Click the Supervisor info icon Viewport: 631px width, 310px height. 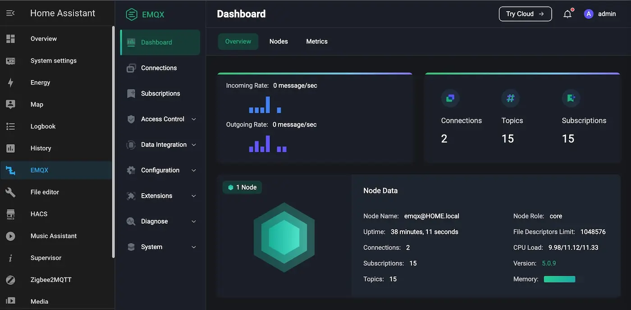tap(10, 258)
